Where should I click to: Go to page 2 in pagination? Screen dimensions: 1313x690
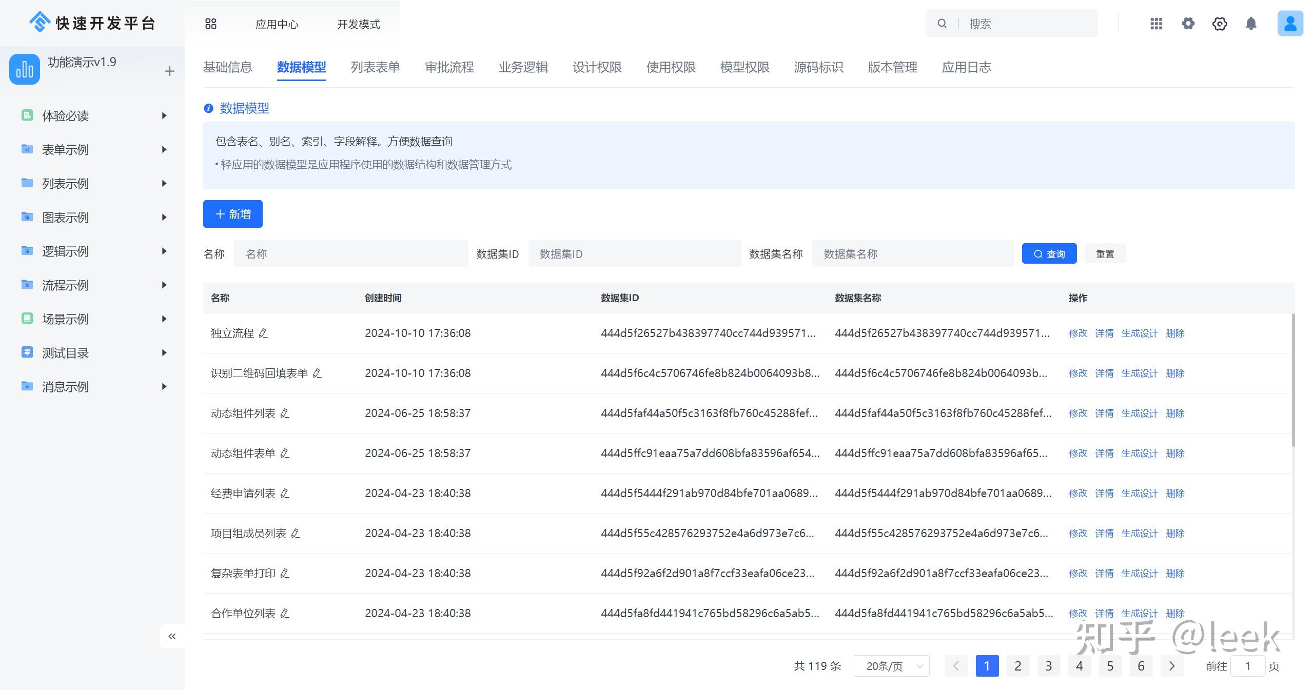1018,666
